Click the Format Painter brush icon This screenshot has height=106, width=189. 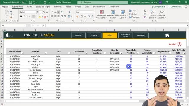pyautogui.click(x=11, y=17)
